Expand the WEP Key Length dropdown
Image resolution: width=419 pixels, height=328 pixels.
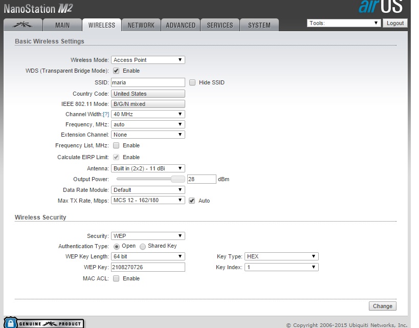point(148,256)
